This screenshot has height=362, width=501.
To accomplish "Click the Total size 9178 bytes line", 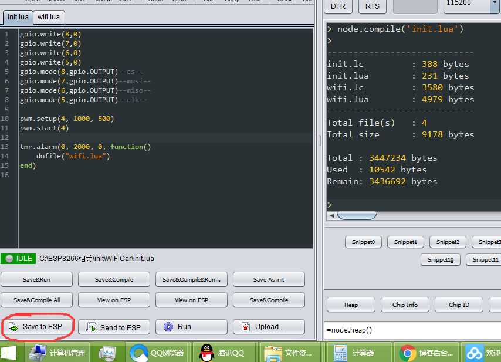I will click(x=400, y=134).
